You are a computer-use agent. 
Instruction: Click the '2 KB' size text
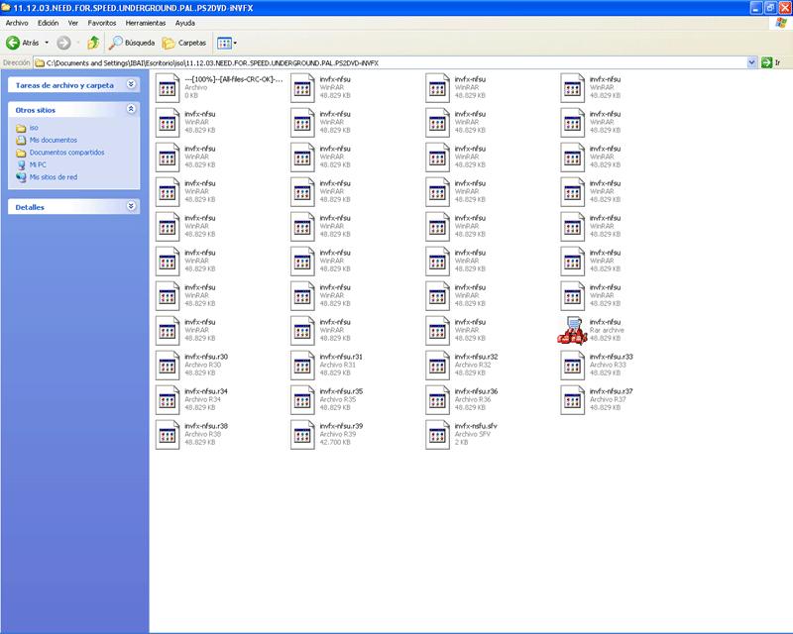coord(461,442)
